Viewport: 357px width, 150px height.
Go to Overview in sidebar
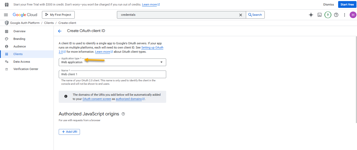click(19, 31)
